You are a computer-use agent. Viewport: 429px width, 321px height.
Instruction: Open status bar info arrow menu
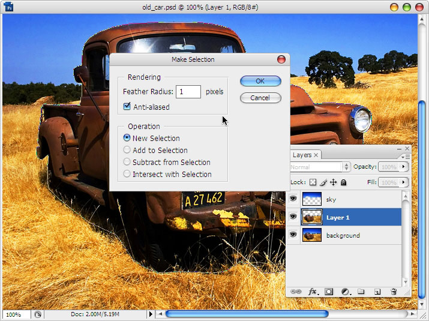(x=151, y=314)
